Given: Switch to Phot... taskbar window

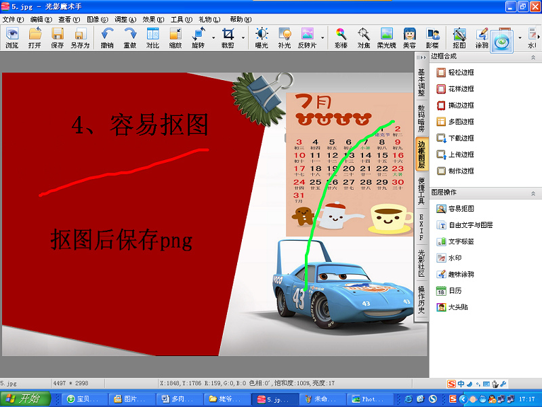Looking at the screenshot, I should pos(370,399).
